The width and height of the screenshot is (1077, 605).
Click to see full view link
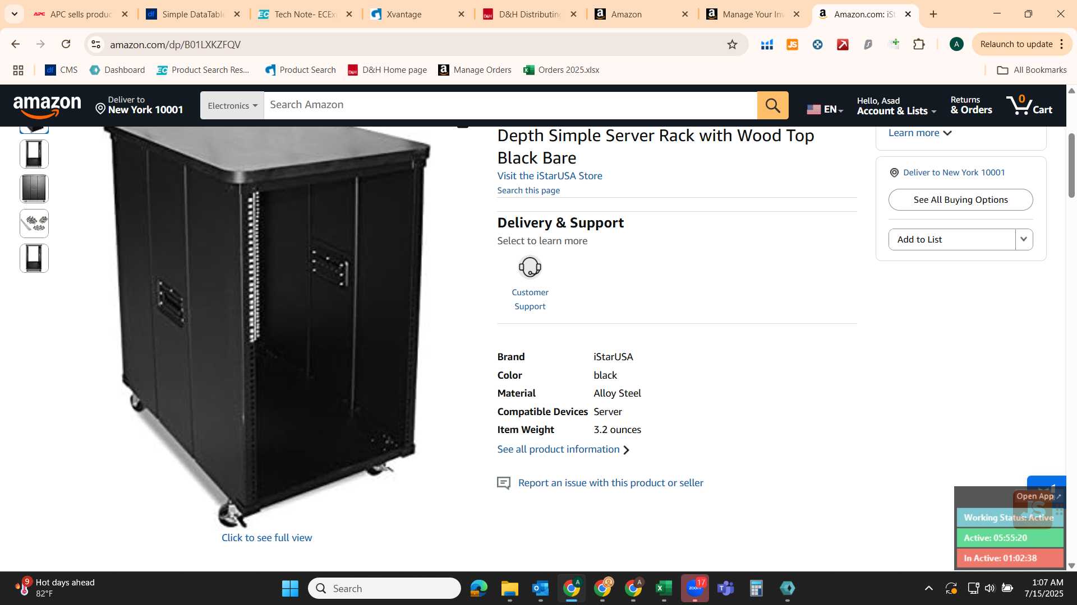266,538
